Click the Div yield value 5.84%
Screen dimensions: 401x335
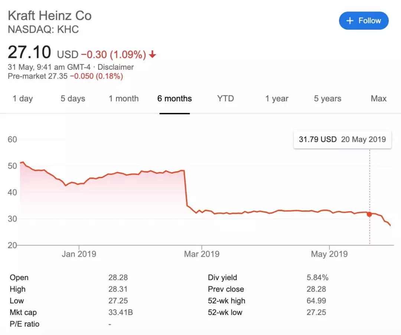pos(317,277)
